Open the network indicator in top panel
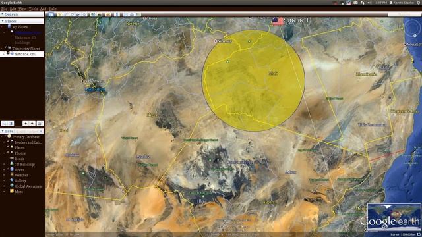The image size is (422, 237). tap(363, 3)
